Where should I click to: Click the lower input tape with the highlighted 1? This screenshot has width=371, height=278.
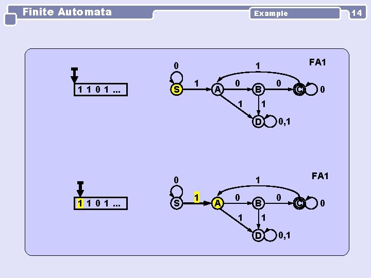pos(101,203)
